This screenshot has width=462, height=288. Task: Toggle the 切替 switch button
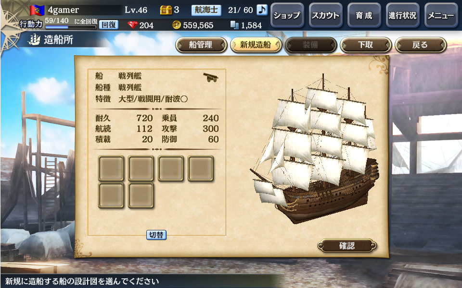156,235
